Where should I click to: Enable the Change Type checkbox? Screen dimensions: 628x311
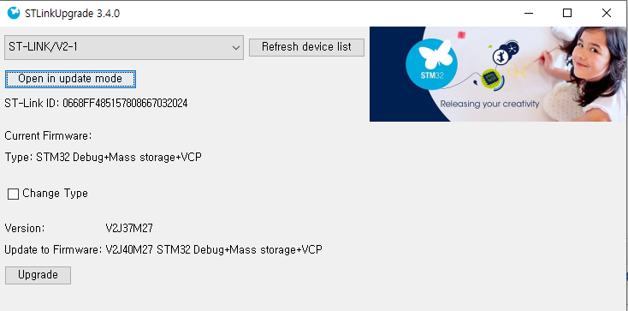13,194
